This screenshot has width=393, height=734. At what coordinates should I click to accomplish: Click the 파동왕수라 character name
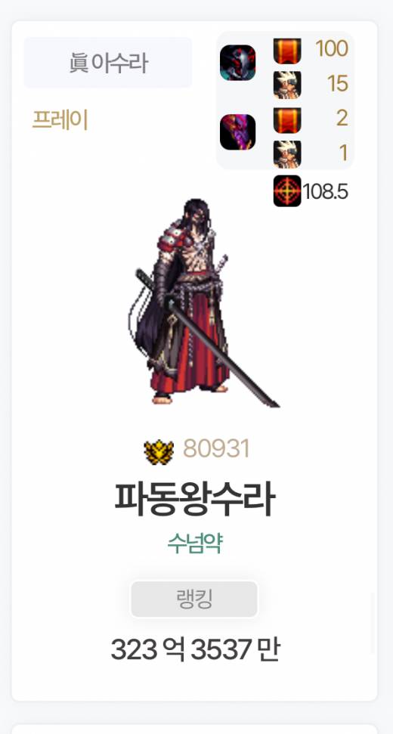195,500
